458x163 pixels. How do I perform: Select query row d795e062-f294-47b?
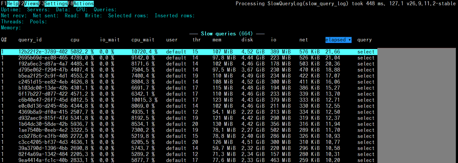click(x=189, y=70)
